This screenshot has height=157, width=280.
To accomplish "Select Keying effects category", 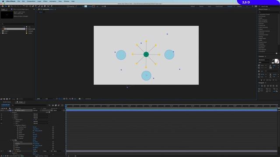I will coord(261,37).
